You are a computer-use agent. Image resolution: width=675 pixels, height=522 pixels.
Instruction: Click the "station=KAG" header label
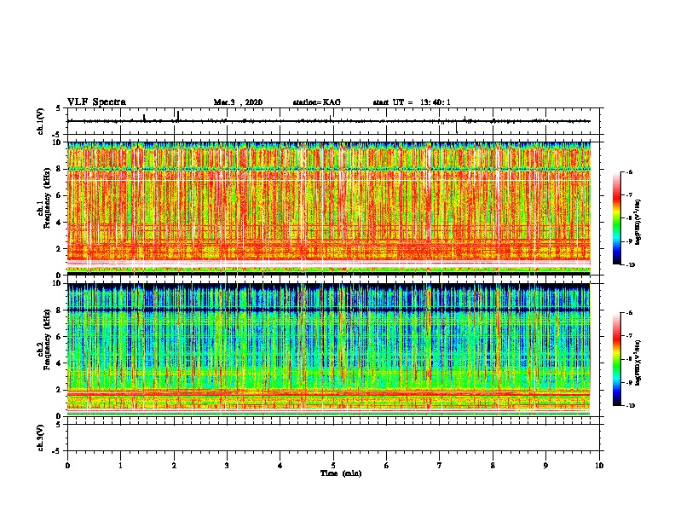coord(316,102)
